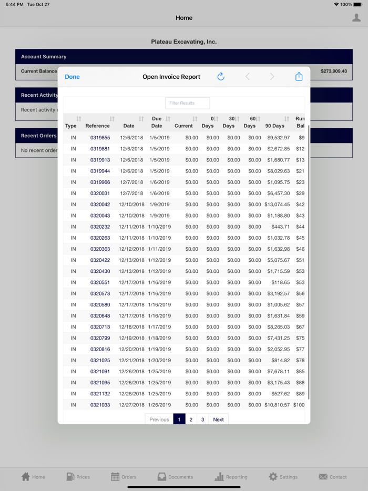Viewport: 368px width, 491px height.
Task: Go to page 2 of results
Action: [191, 420]
